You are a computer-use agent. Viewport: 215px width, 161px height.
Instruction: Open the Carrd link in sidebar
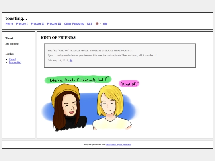click(12, 59)
